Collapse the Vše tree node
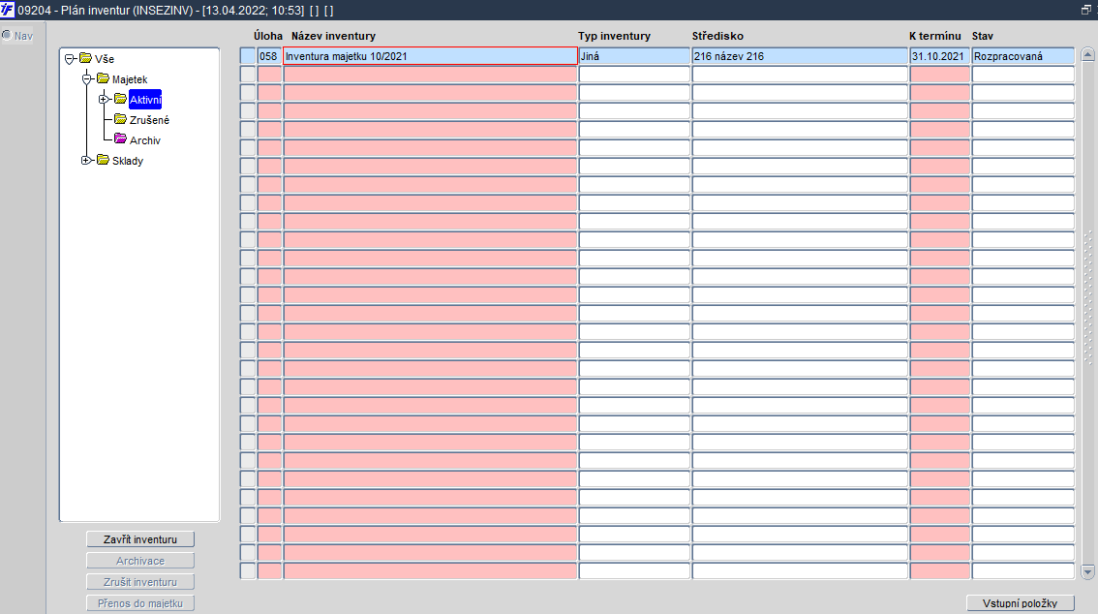1098x614 pixels. (x=70, y=59)
